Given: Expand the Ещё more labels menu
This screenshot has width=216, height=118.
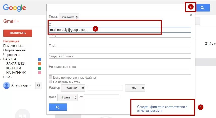Looking at the screenshot, I should pos(8,77).
